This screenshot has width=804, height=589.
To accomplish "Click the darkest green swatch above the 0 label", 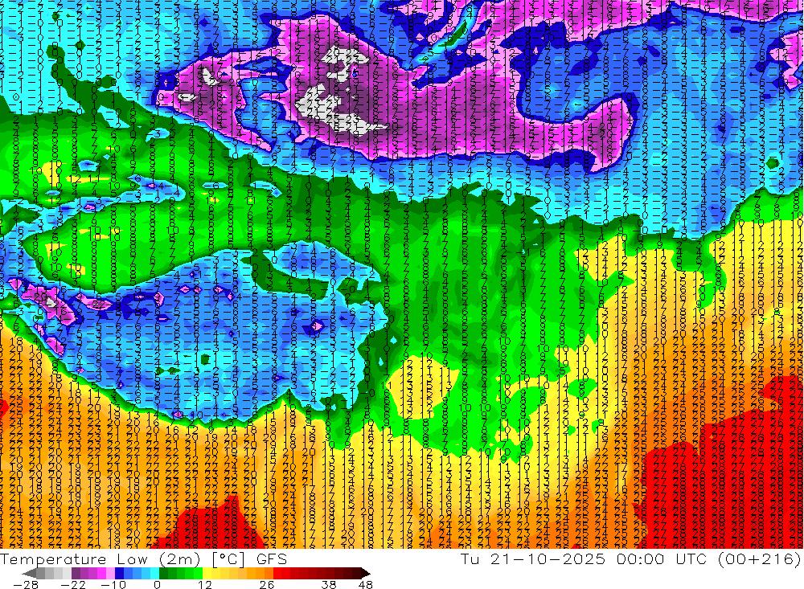I will 163,573.
